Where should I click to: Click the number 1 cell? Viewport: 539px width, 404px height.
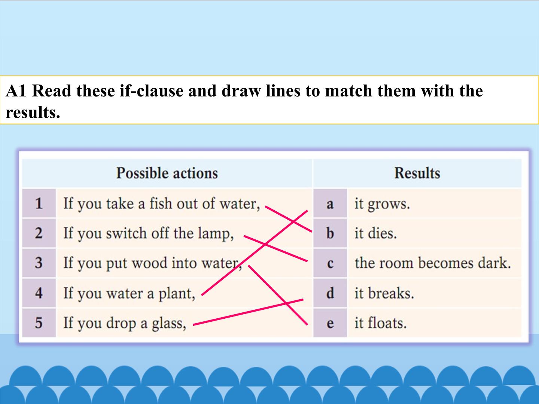[39, 203]
